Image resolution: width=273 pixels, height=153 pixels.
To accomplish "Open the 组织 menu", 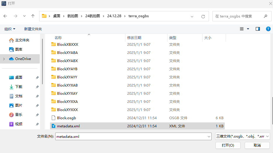I will 10,29.
